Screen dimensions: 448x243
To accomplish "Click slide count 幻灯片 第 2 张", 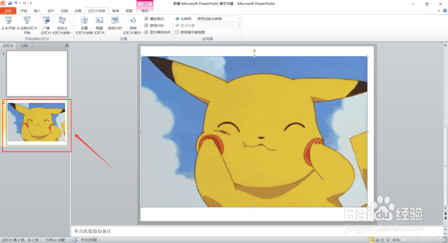I will point(21,240).
